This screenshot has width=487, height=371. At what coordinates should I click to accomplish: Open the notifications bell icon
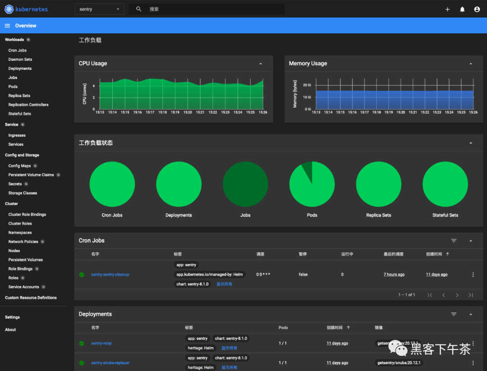[x=462, y=9]
